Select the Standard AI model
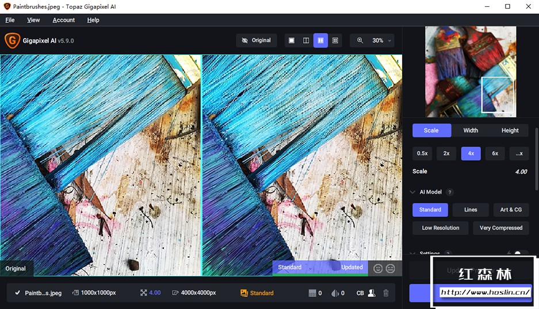The height and width of the screenshot is (309, 539). (430, 210)
